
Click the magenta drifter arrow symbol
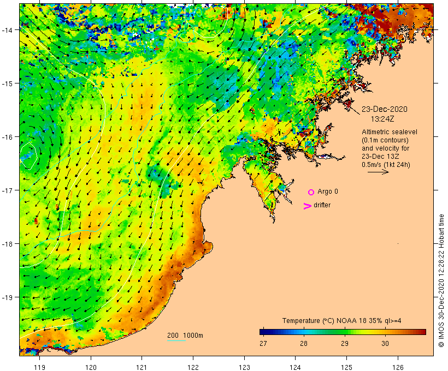tap(307, 206)
